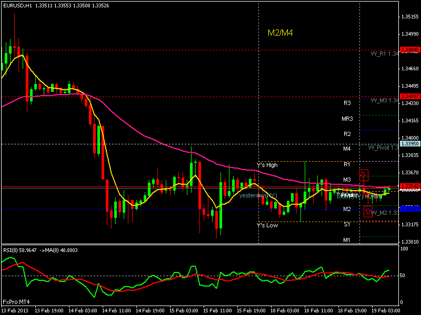The image size is (421, 315).
Task: Click the 13 Feb 2013 time label
Action: (x=15, y=311)
